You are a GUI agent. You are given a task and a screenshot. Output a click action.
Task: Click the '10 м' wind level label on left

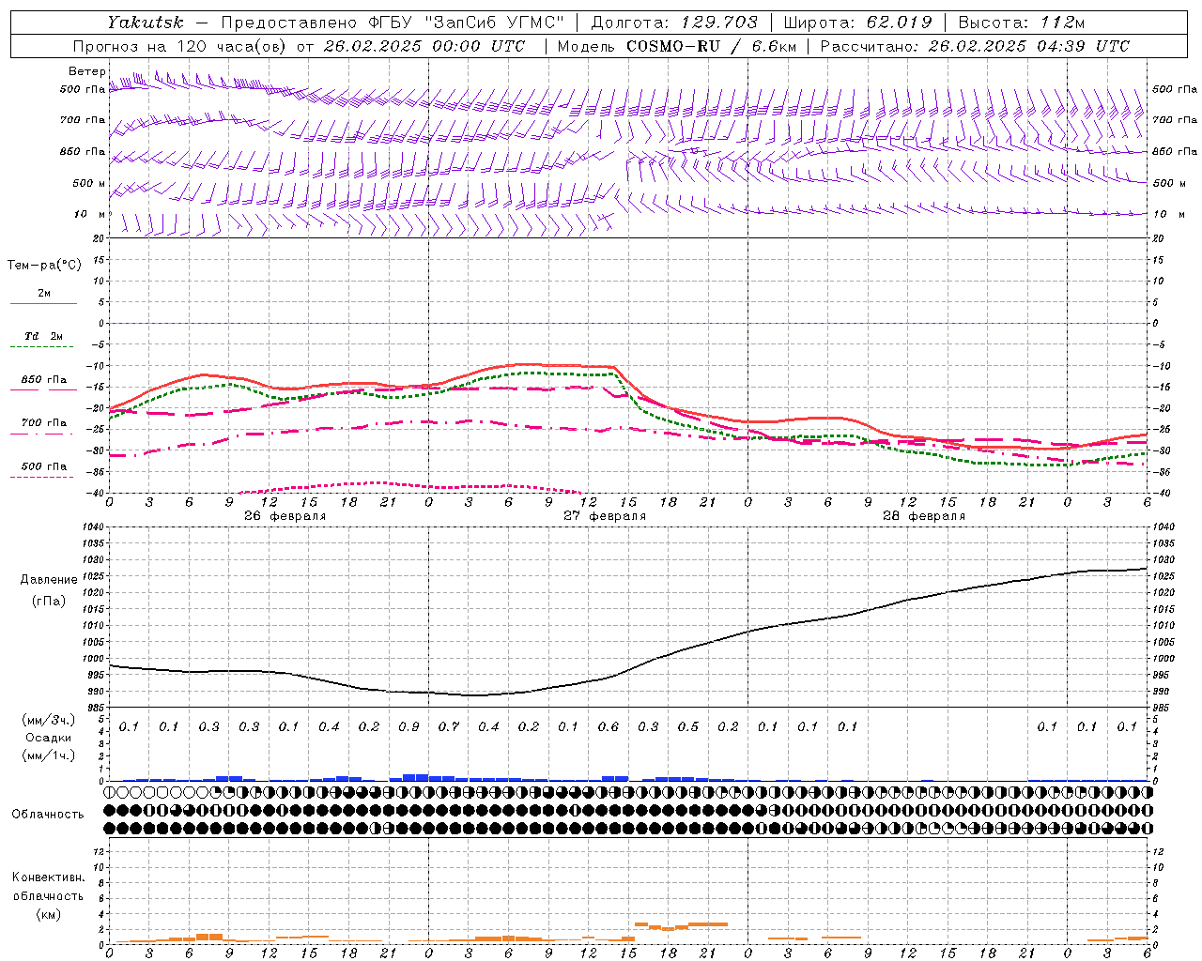(90, 214)
